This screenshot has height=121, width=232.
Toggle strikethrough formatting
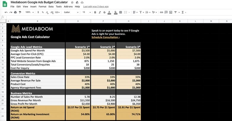click(104, 12)
